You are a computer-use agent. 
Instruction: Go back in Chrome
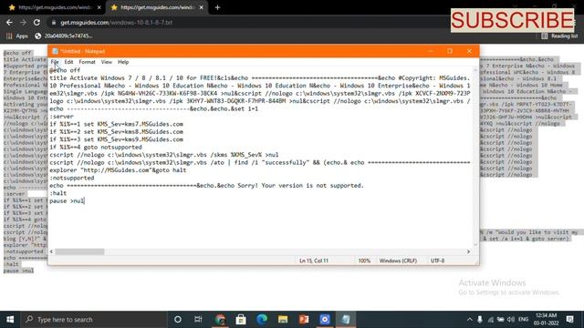pos(9,22)
